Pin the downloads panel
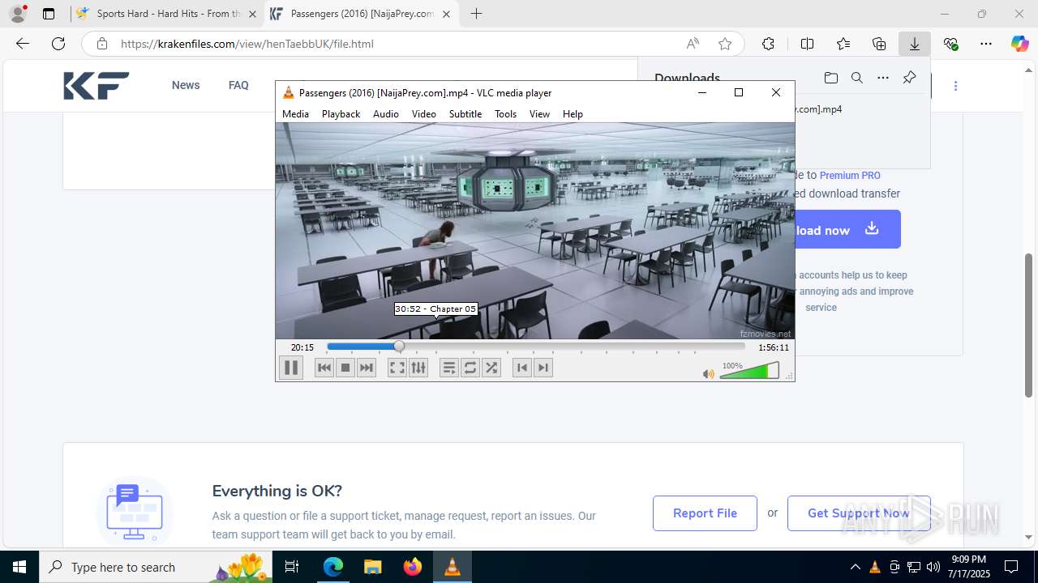This screenshot has height=583, width=1038. click(909, 78)
